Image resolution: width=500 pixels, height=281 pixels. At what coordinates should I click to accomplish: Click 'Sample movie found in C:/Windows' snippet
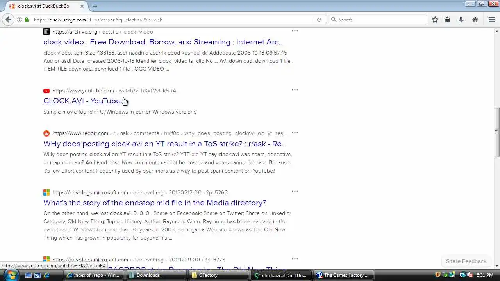(x=120, y=112)
